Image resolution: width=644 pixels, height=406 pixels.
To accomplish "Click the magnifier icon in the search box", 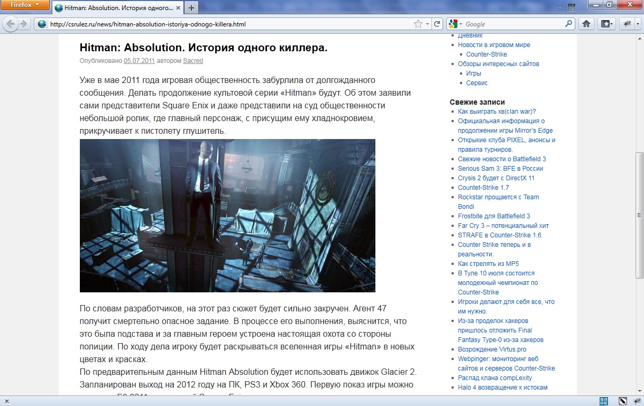I will pos(569,24).
